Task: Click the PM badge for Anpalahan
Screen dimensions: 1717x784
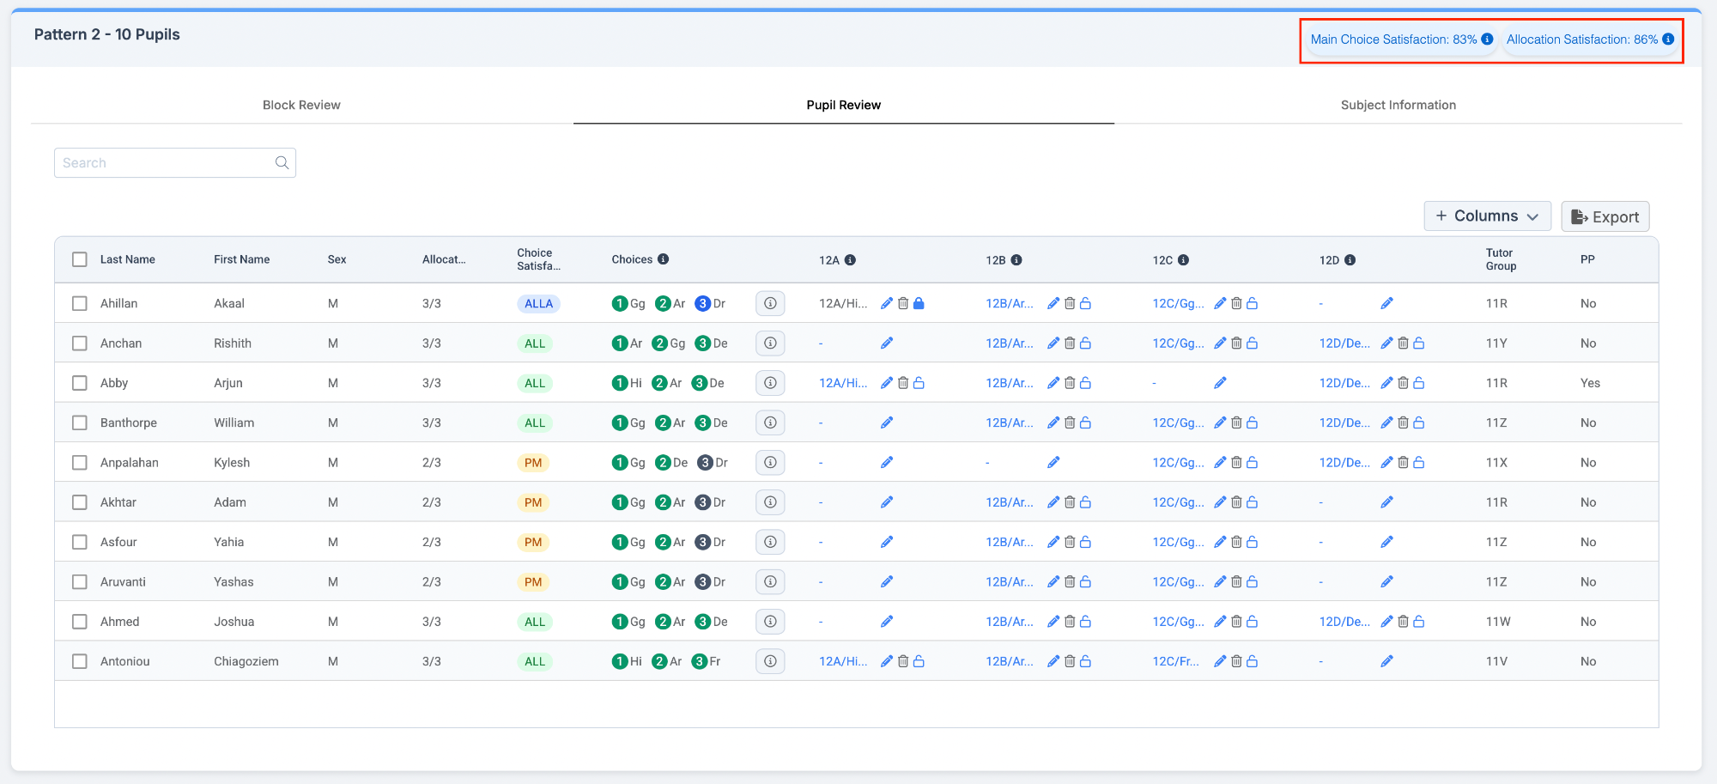Action: [x=533, y=463]
